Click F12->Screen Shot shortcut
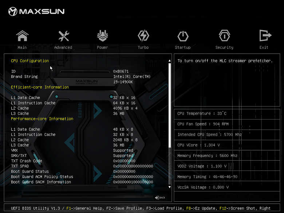Viewport: 284px width, 213px height. tap(238, 208)
